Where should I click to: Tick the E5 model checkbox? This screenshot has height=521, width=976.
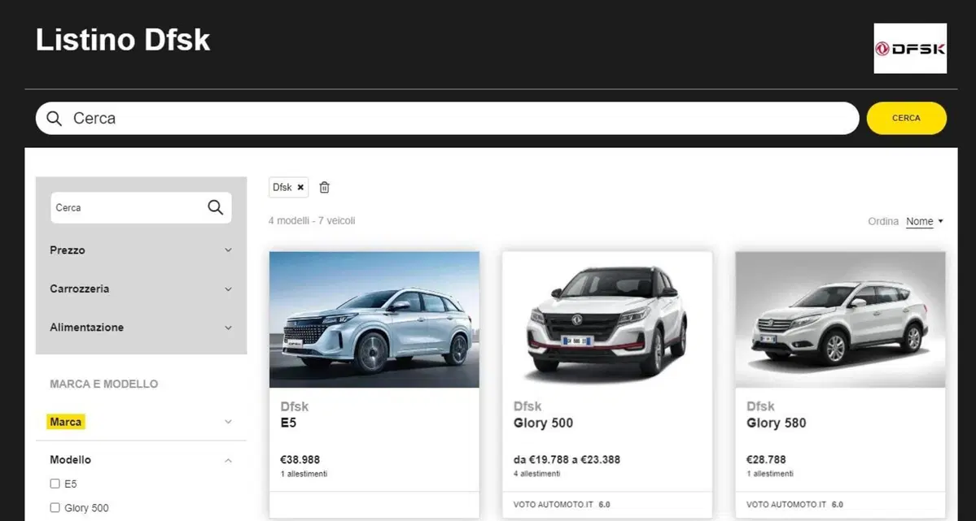pos(55,484)
